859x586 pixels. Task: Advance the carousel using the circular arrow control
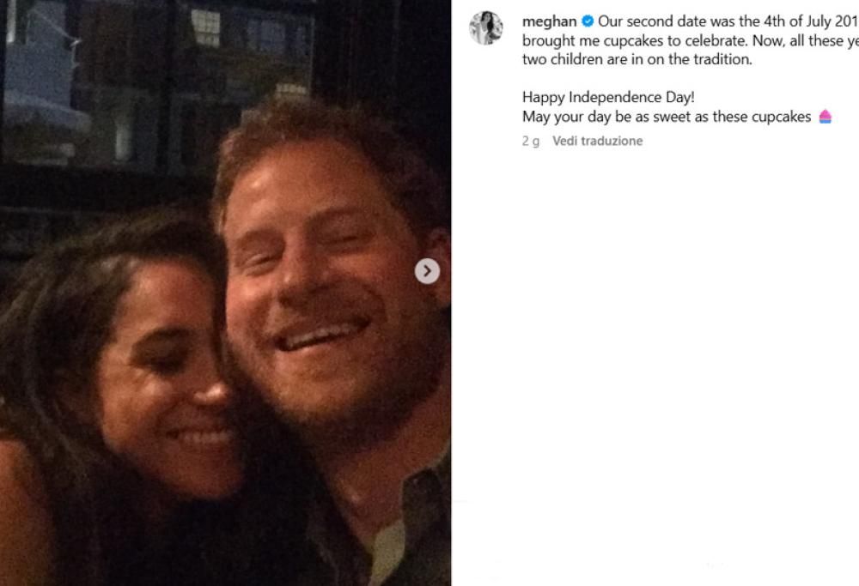[425, 270]
